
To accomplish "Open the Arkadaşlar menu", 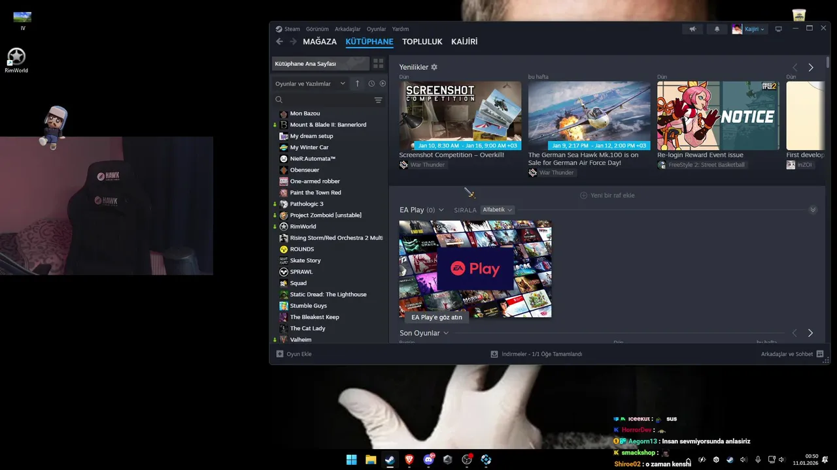I will 348,29.
